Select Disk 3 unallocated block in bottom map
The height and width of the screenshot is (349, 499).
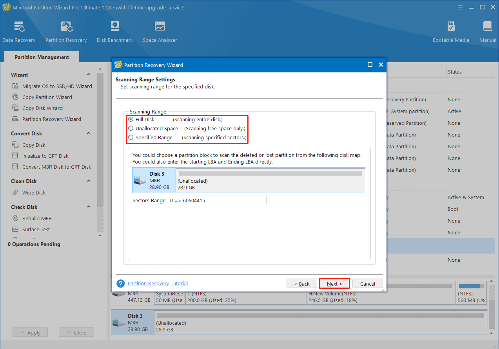pos(320,322)
